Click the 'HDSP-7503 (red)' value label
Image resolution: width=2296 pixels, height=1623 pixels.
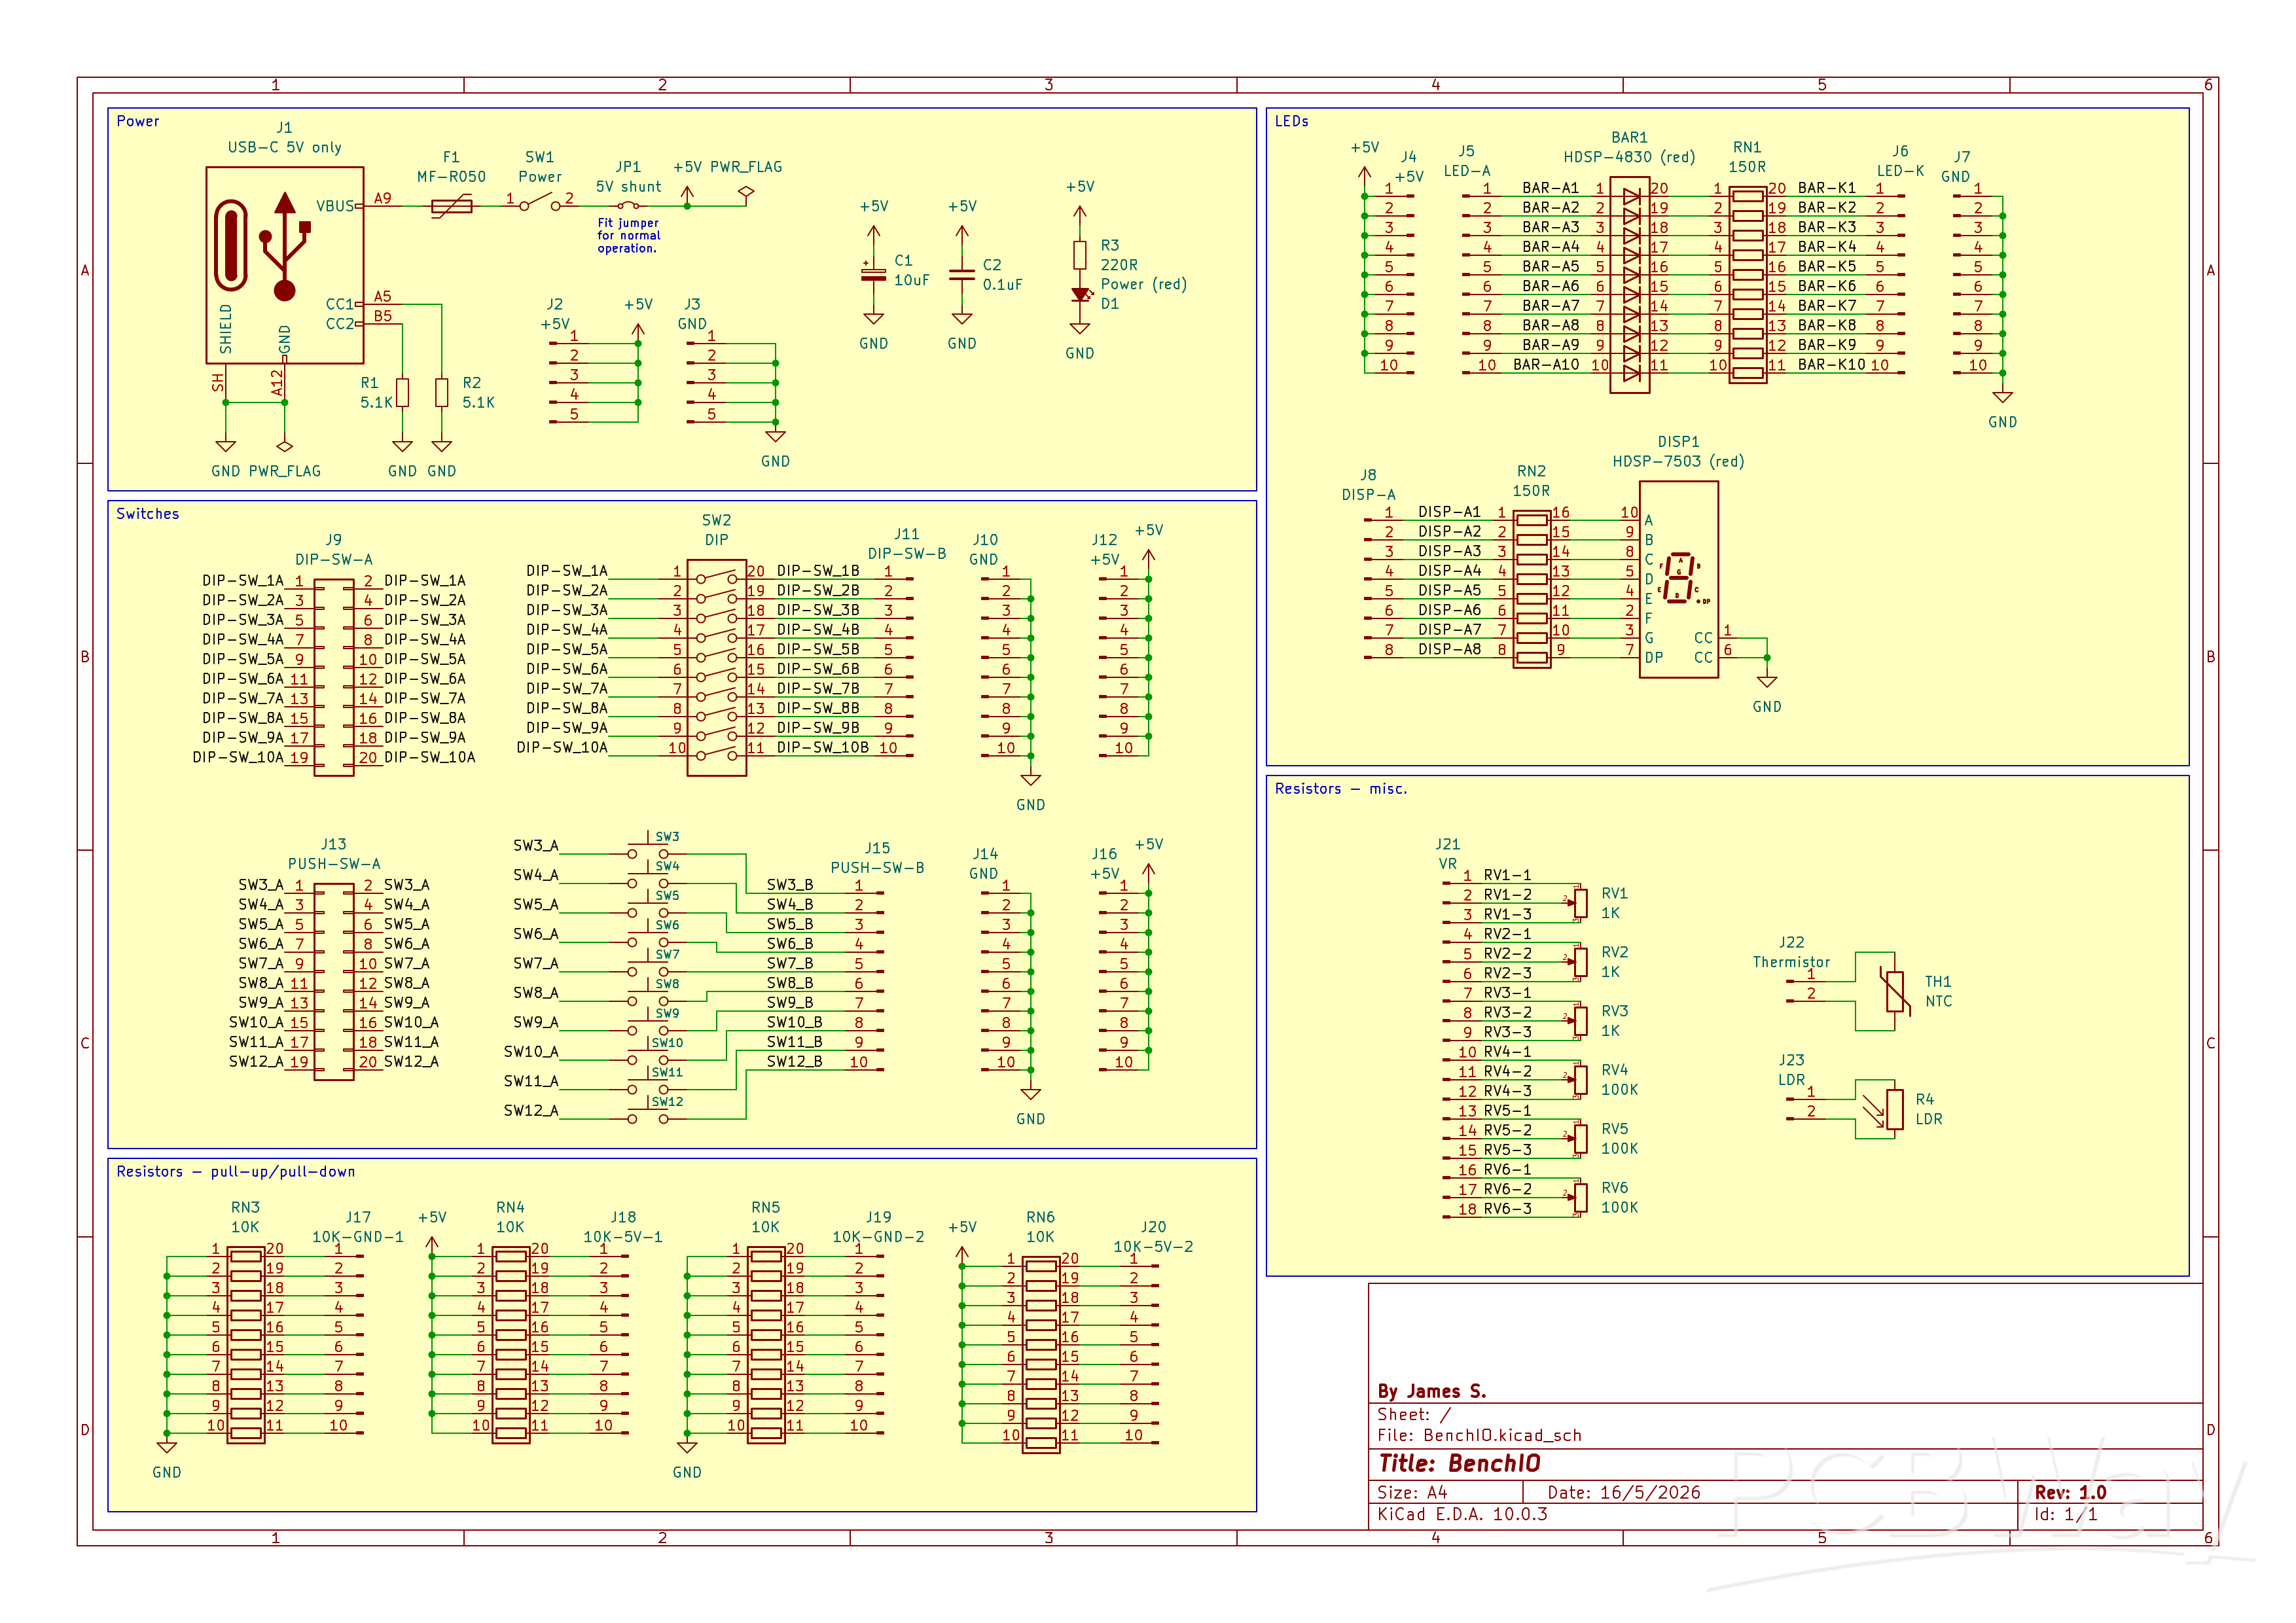pyautogui.click(x=1679, y=461)
